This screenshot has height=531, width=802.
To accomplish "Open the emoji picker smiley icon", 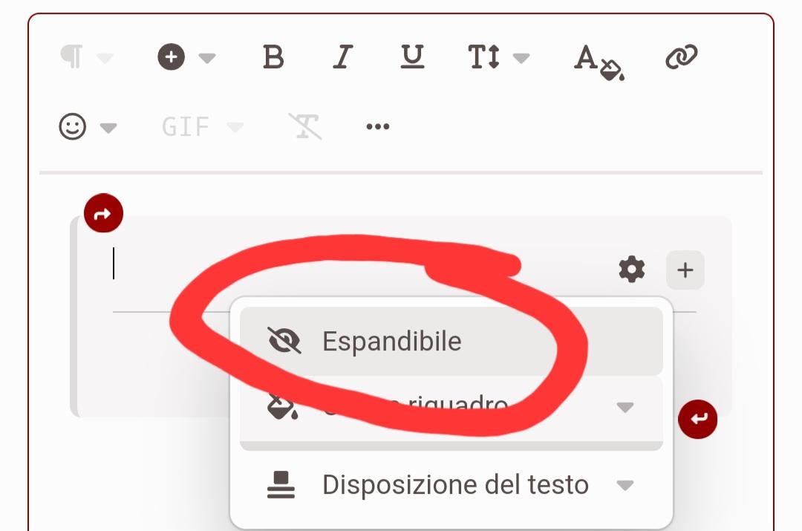I will (72, 126).
